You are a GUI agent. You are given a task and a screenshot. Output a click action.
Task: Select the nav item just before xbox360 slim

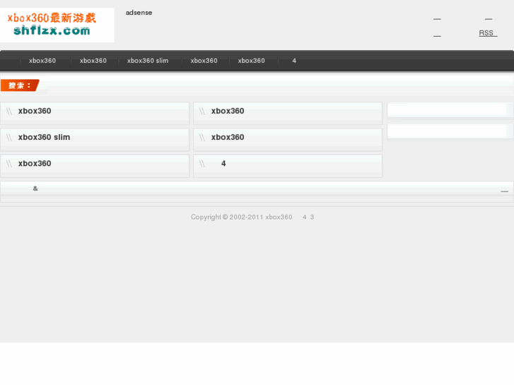tap(93, 61)
